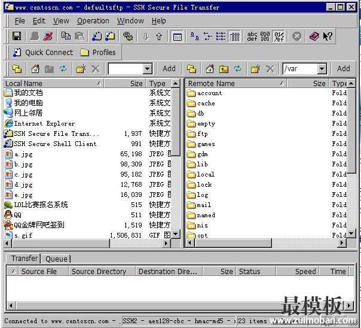Viewport: 361px width, 328px height.
Task: Open the Settings gear icon
Action: (x=128, y=36)
